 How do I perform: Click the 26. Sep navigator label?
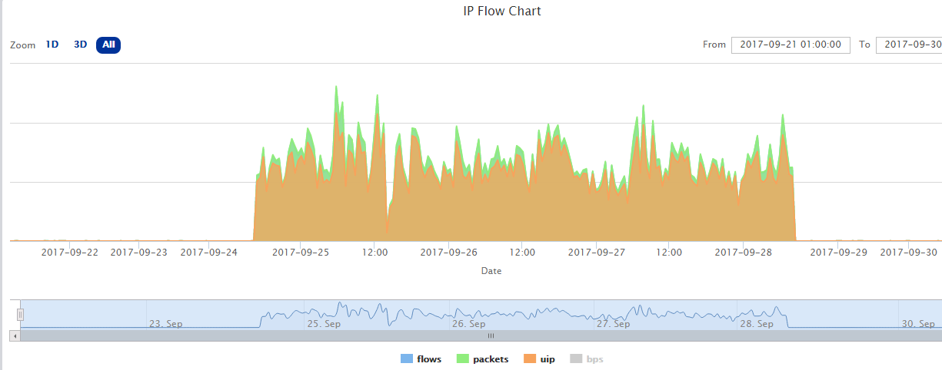point(469,324)
